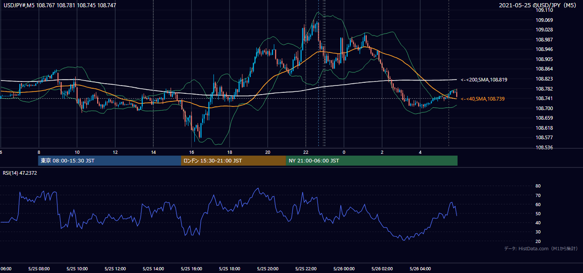Click the RSI scale value 80

[x=538, y=186]
